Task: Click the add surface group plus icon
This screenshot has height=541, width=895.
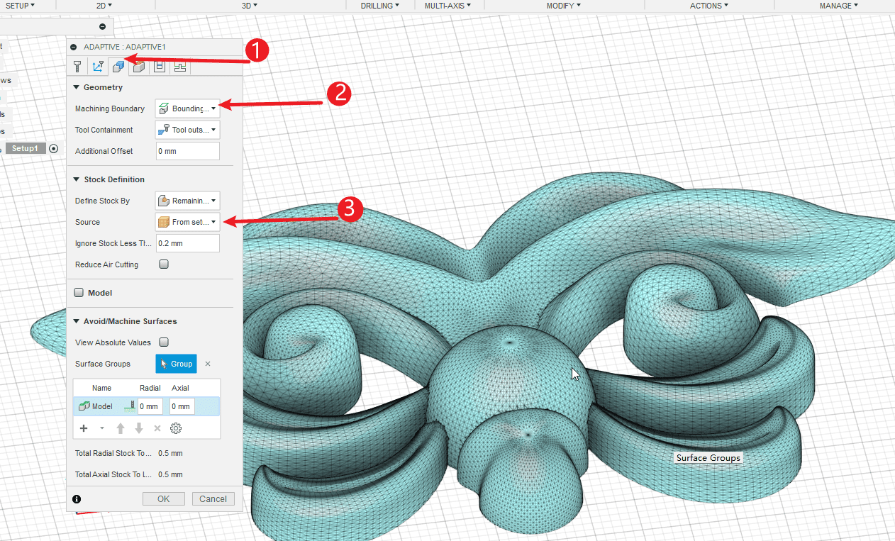Action: 84,428
